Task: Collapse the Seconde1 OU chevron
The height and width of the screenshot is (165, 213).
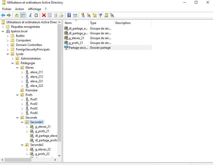Action: tap(22, 122)
